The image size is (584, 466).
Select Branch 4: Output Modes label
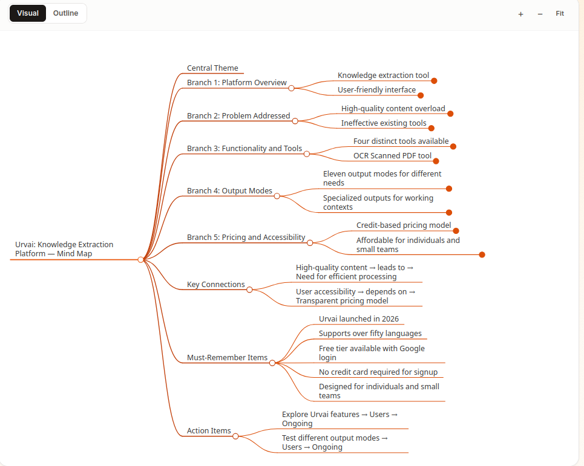coord(229,191)
